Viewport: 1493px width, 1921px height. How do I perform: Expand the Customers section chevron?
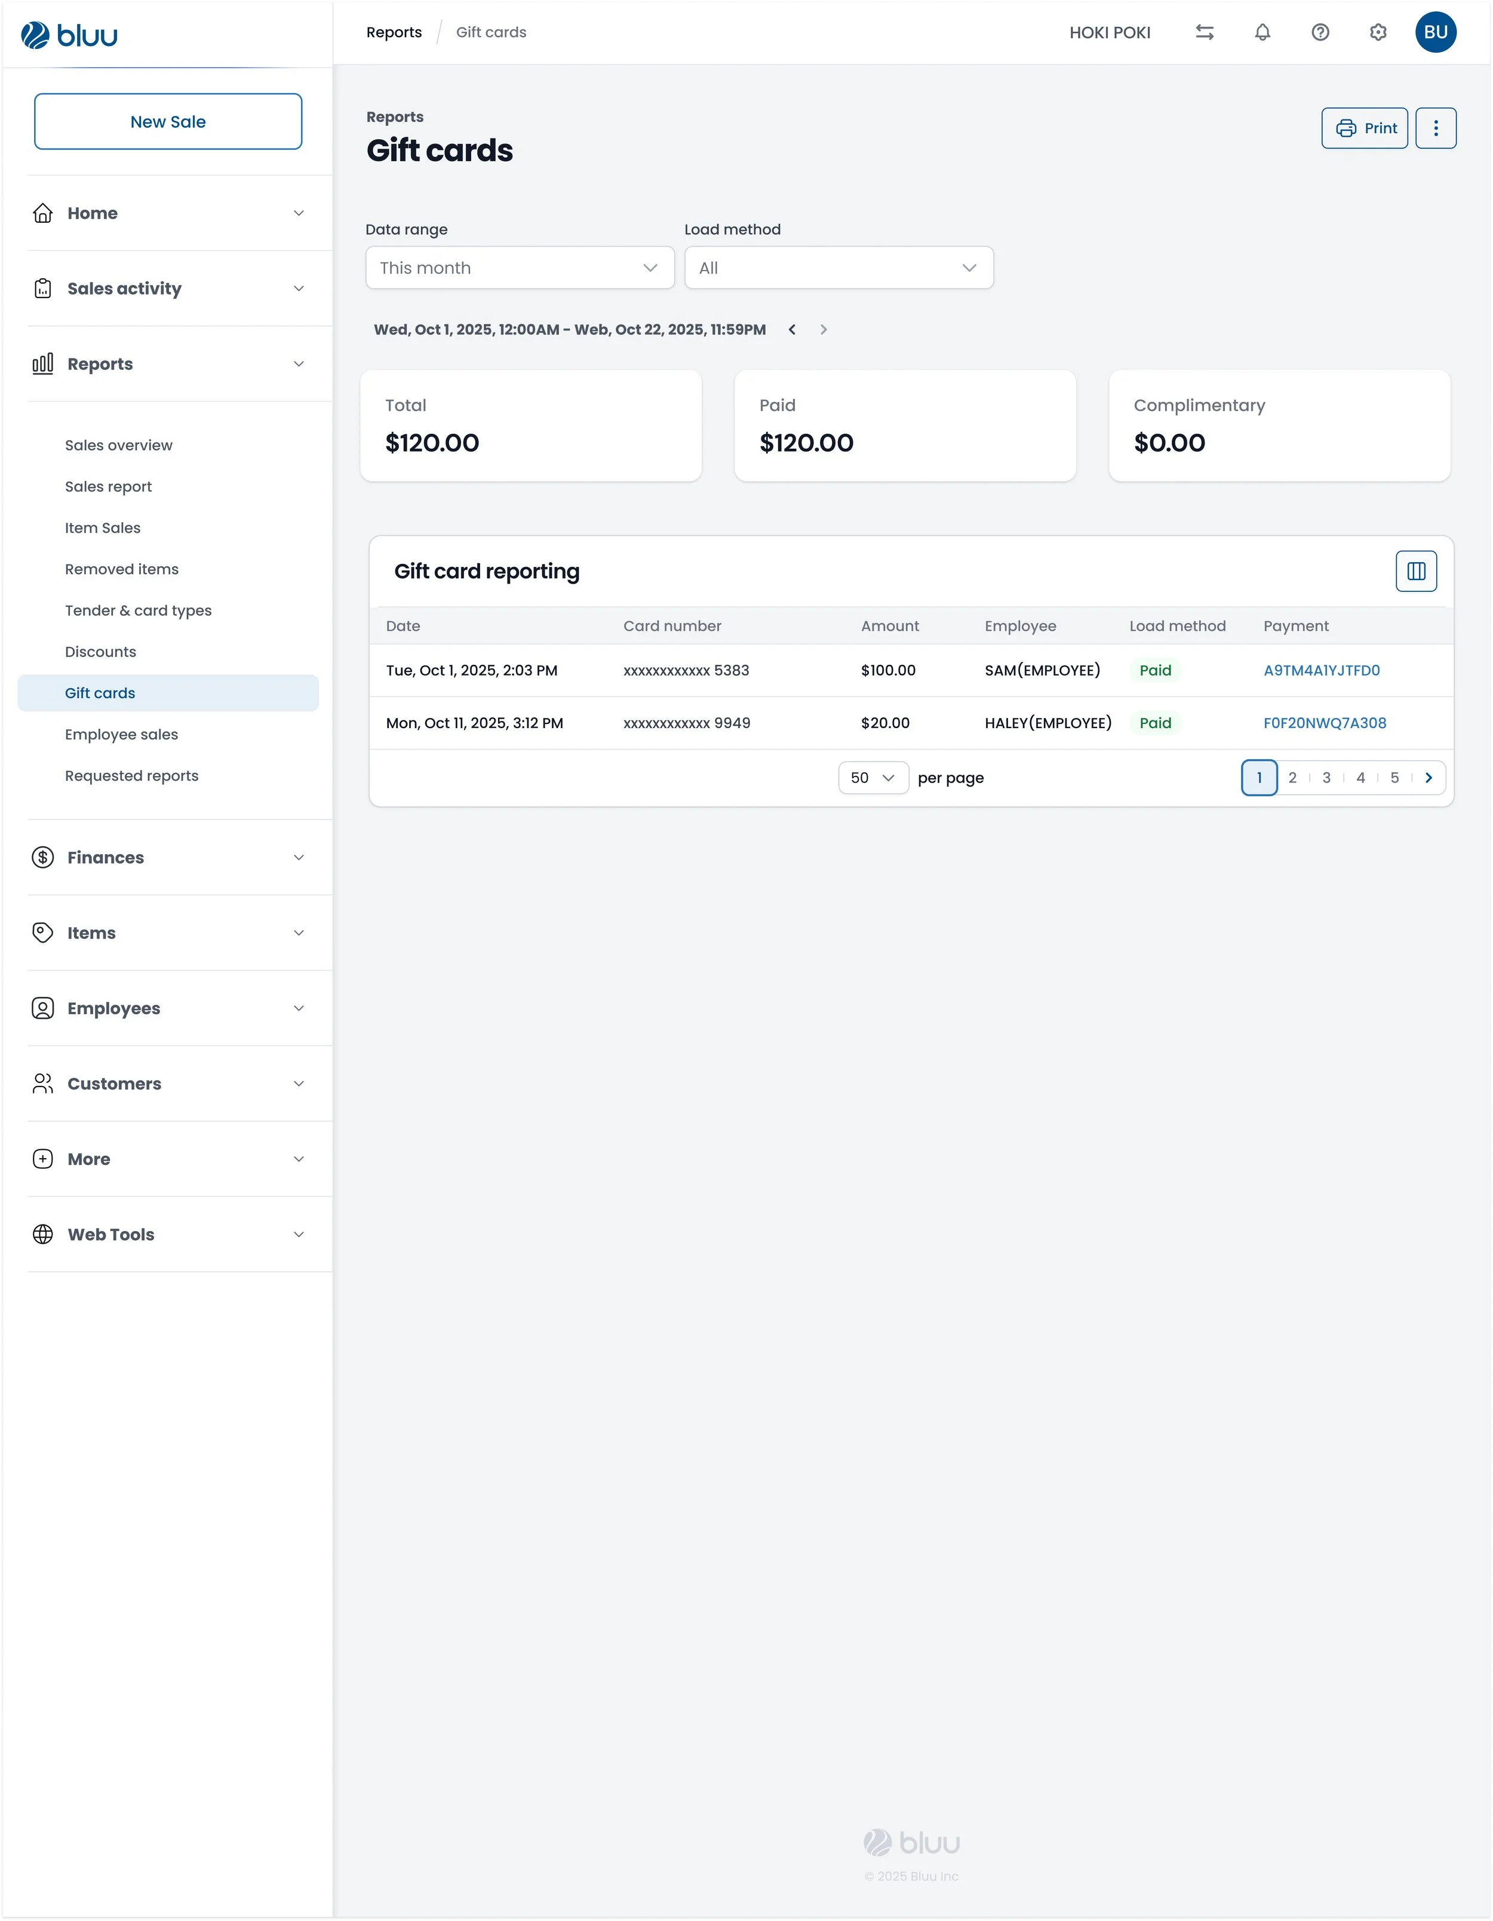point(299,1084)
